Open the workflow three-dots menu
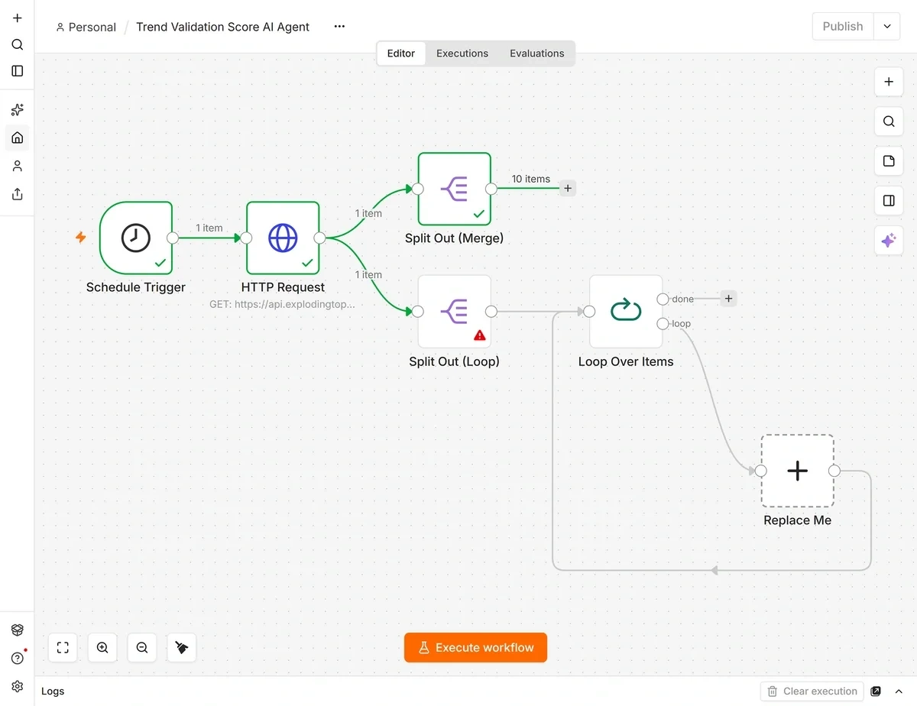The width and height of the screenshot is (917, 706). tap(339, 27)
